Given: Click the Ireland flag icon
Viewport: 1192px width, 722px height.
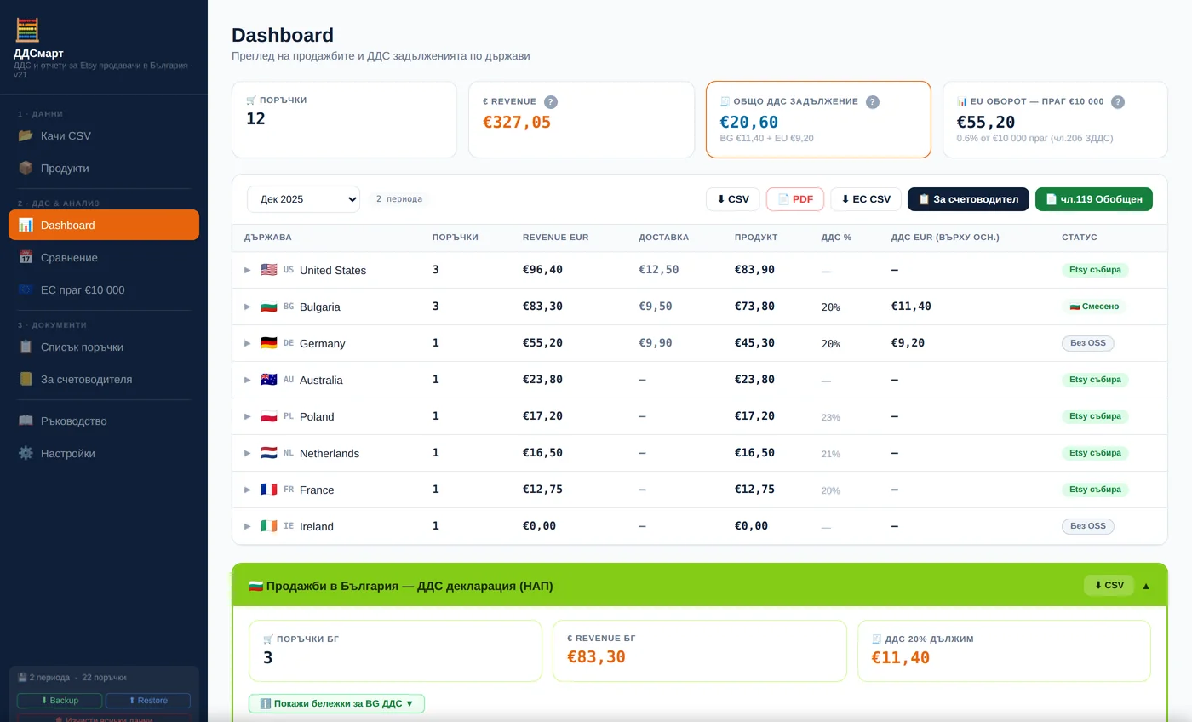Looking at the screenshot, I should pos(269,526).
